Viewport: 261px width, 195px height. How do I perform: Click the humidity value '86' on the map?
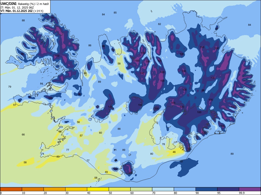pos(90,45)
